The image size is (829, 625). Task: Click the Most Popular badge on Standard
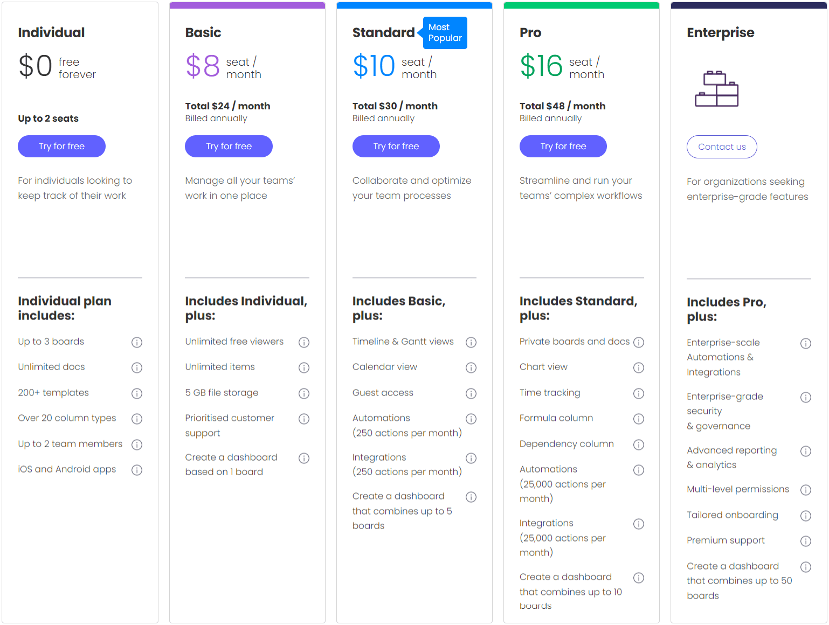(x=445, y=33)
